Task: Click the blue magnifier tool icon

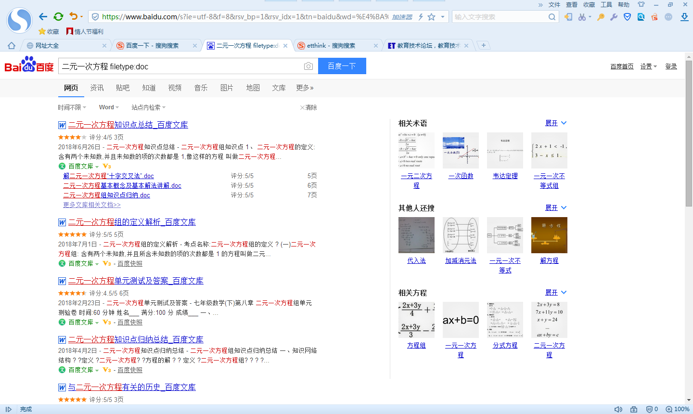Action: (641, 17)
